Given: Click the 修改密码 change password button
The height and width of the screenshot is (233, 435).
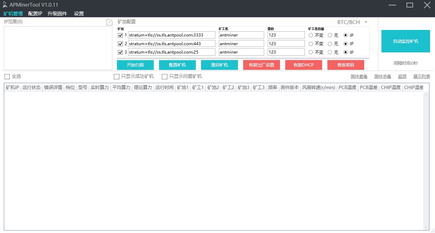Looking at the screenshot, I should tap(346, 65).
